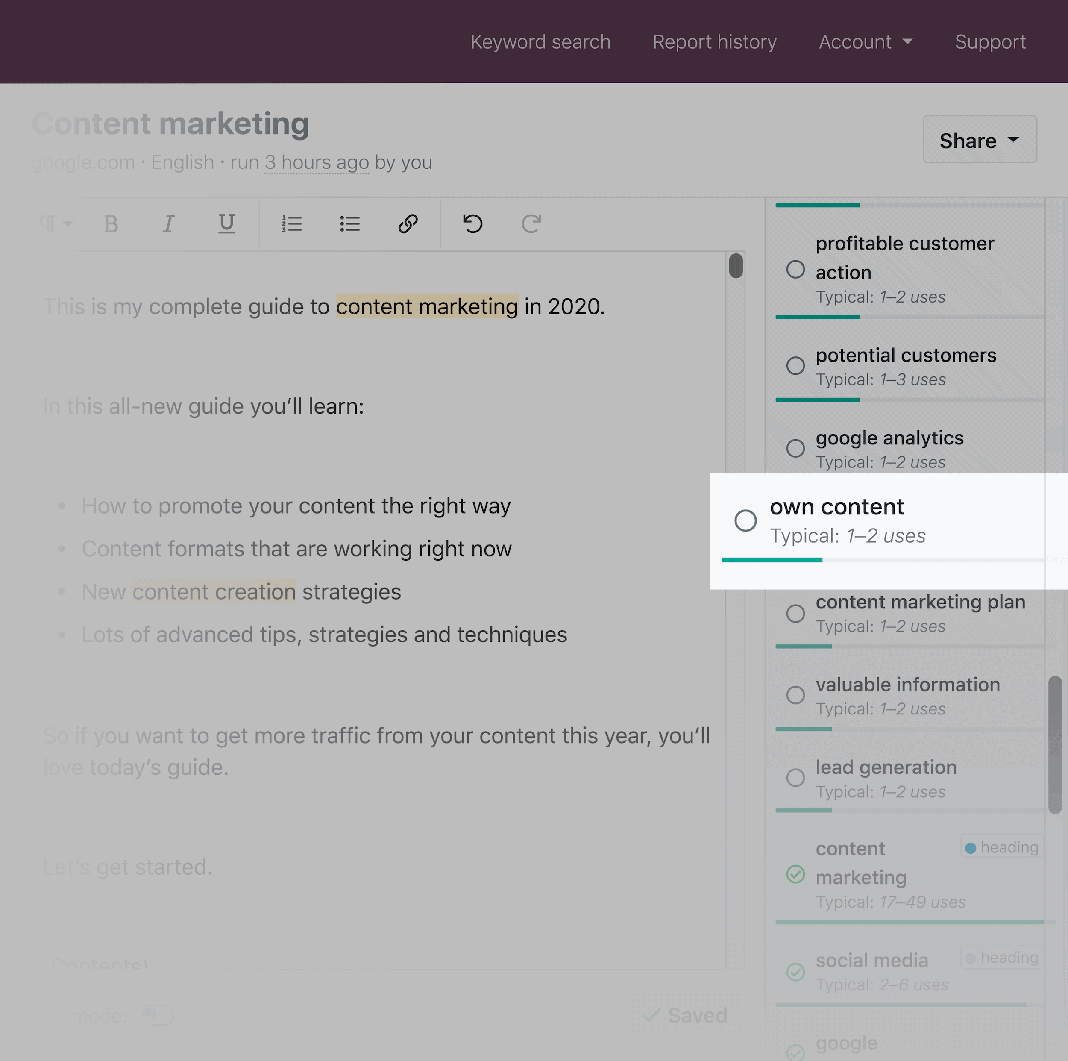
Task: Open Report history page
Action: click(x=714, y=42)
